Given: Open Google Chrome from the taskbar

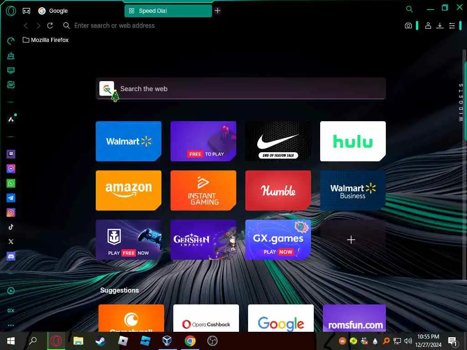Looking at the screenshot, I should [x=190, y=341].
